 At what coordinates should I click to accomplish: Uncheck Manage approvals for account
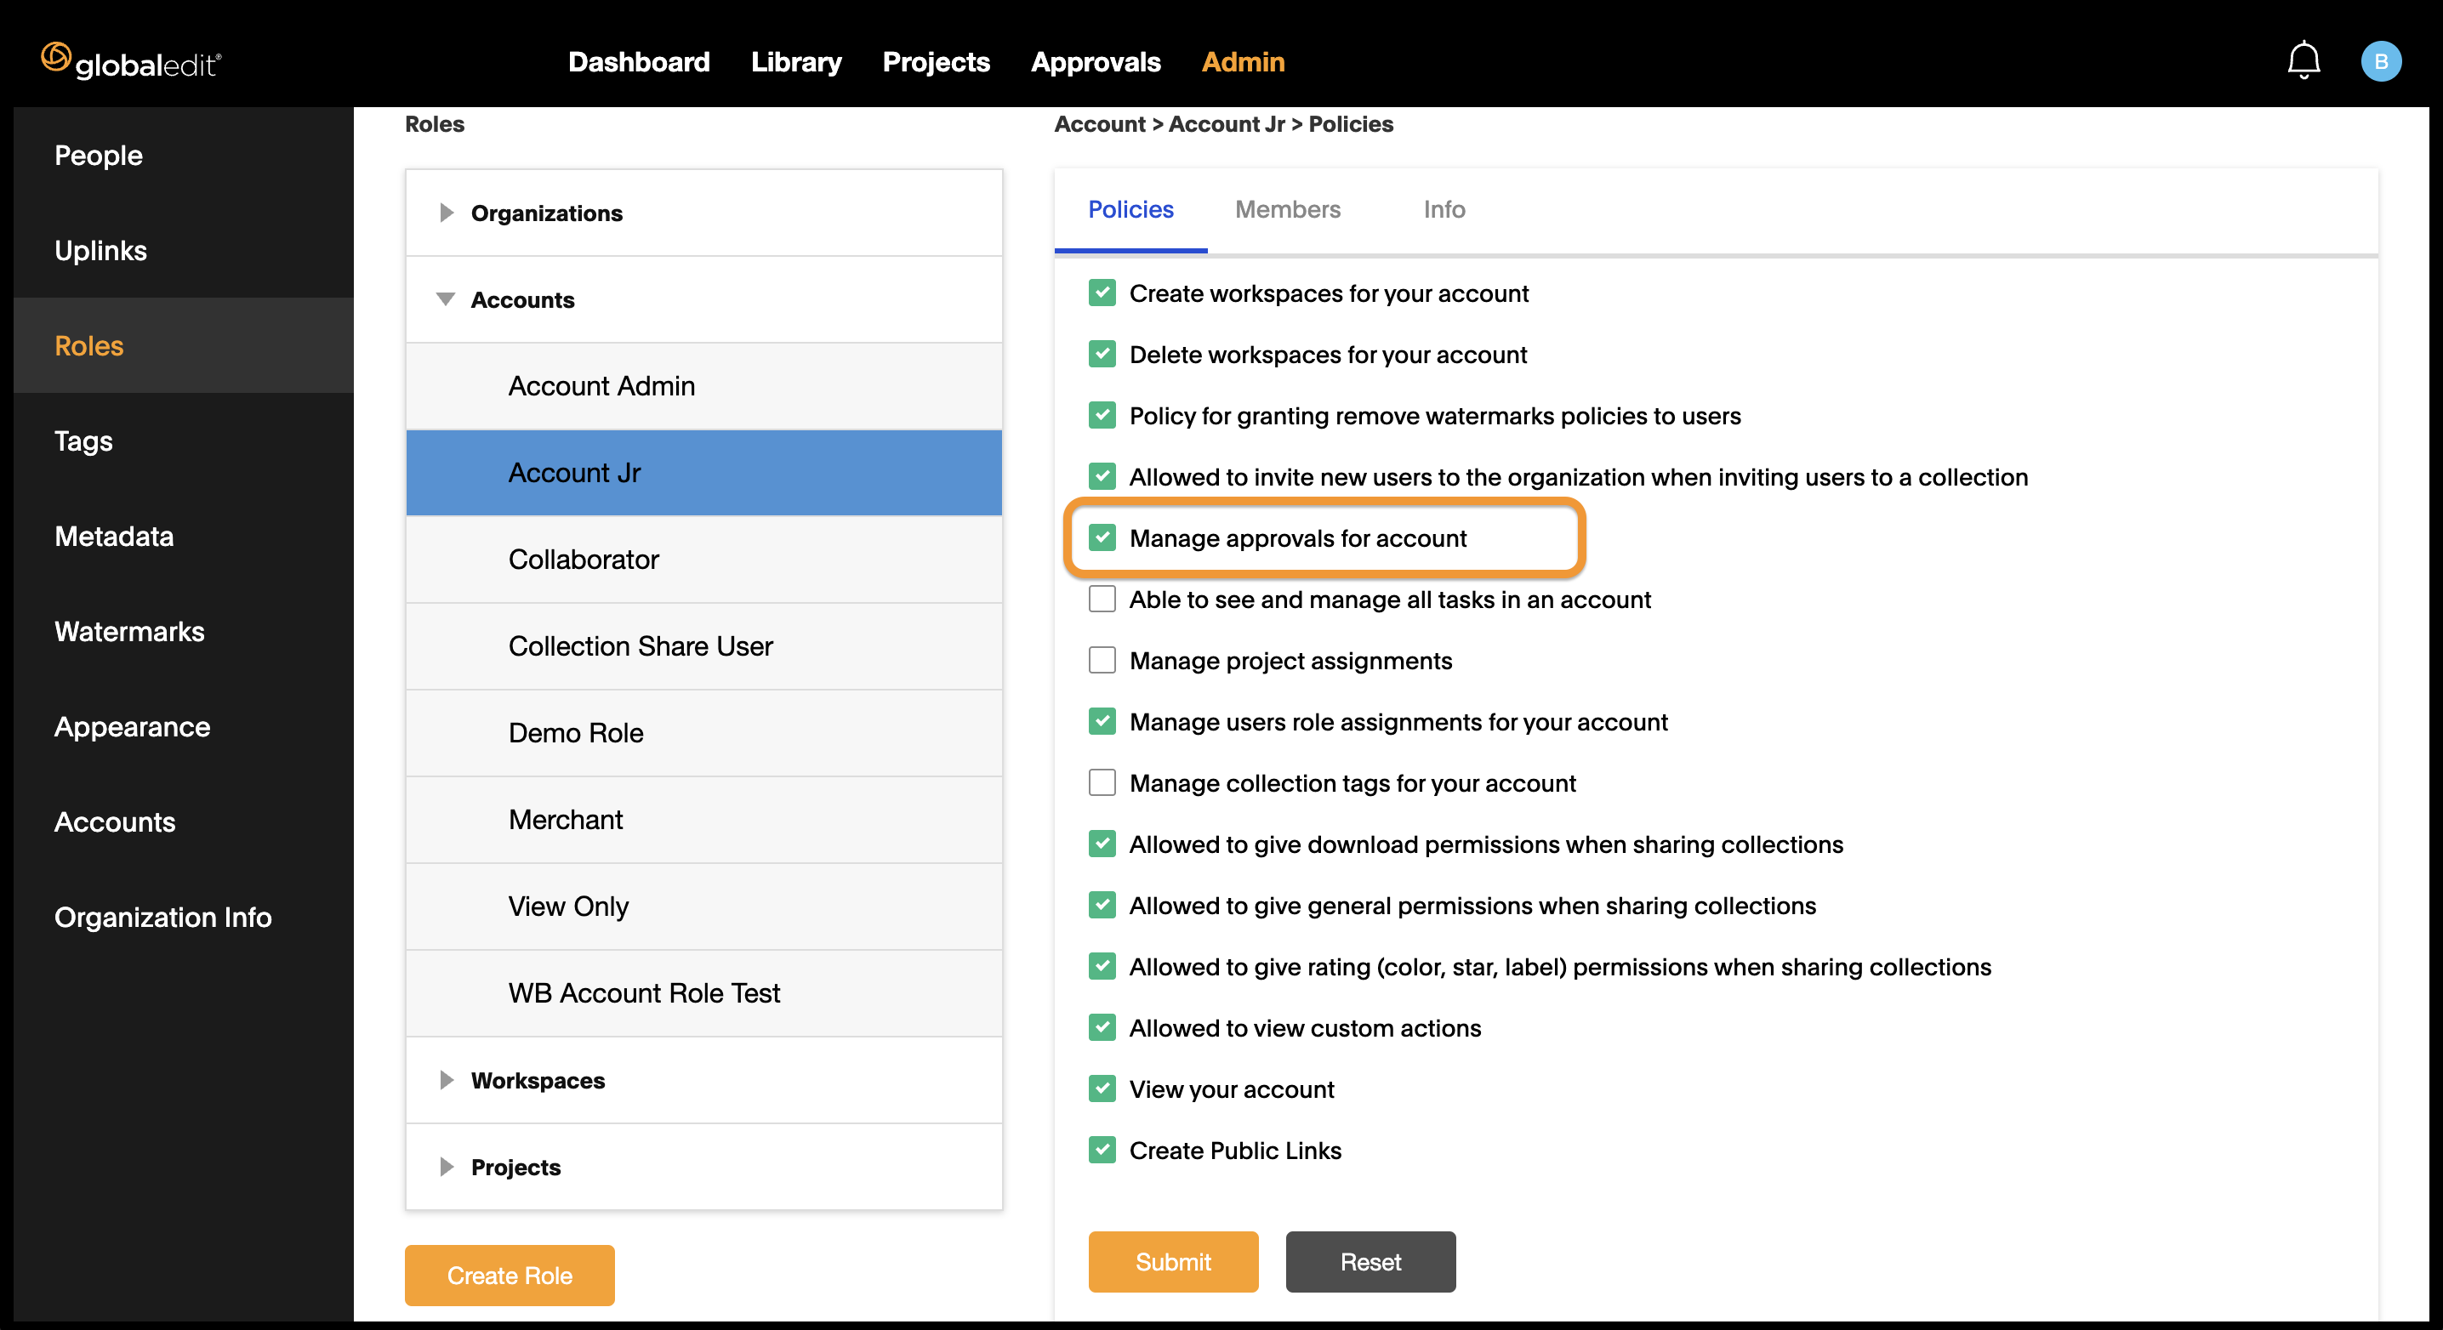click(x=1102, y=537)
